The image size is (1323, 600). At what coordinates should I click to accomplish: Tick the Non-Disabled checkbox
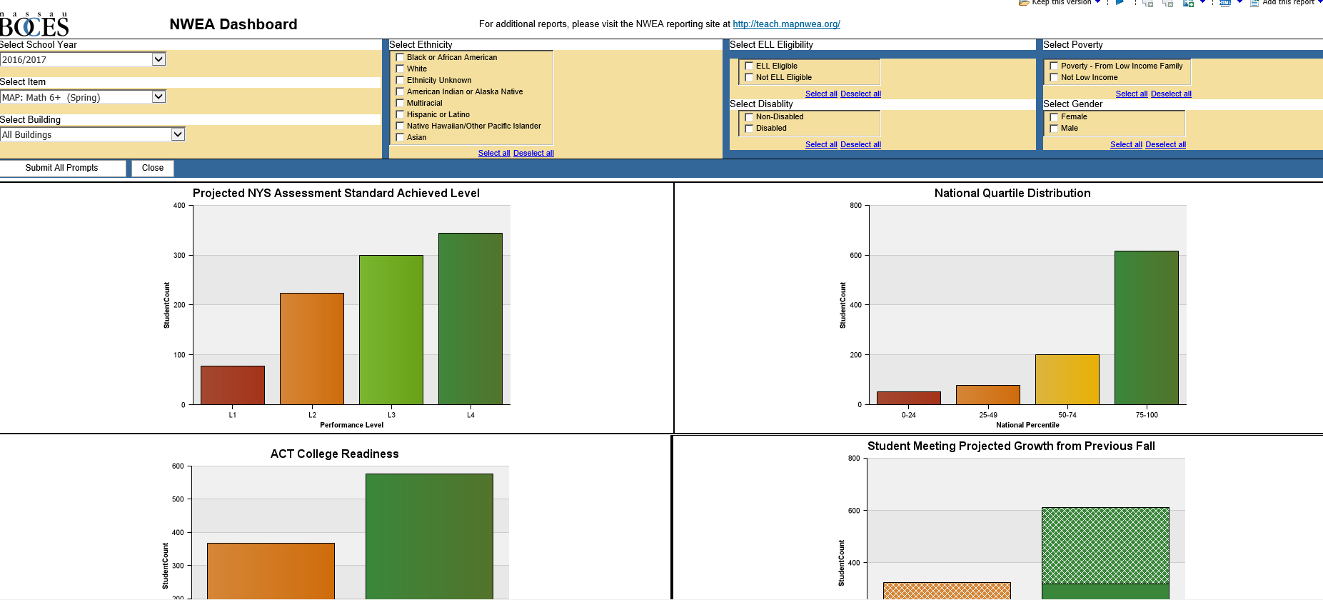749,116
